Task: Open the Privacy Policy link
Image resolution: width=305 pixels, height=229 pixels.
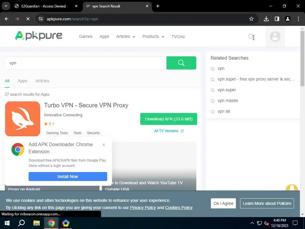Action: click(x=143, y=208)
